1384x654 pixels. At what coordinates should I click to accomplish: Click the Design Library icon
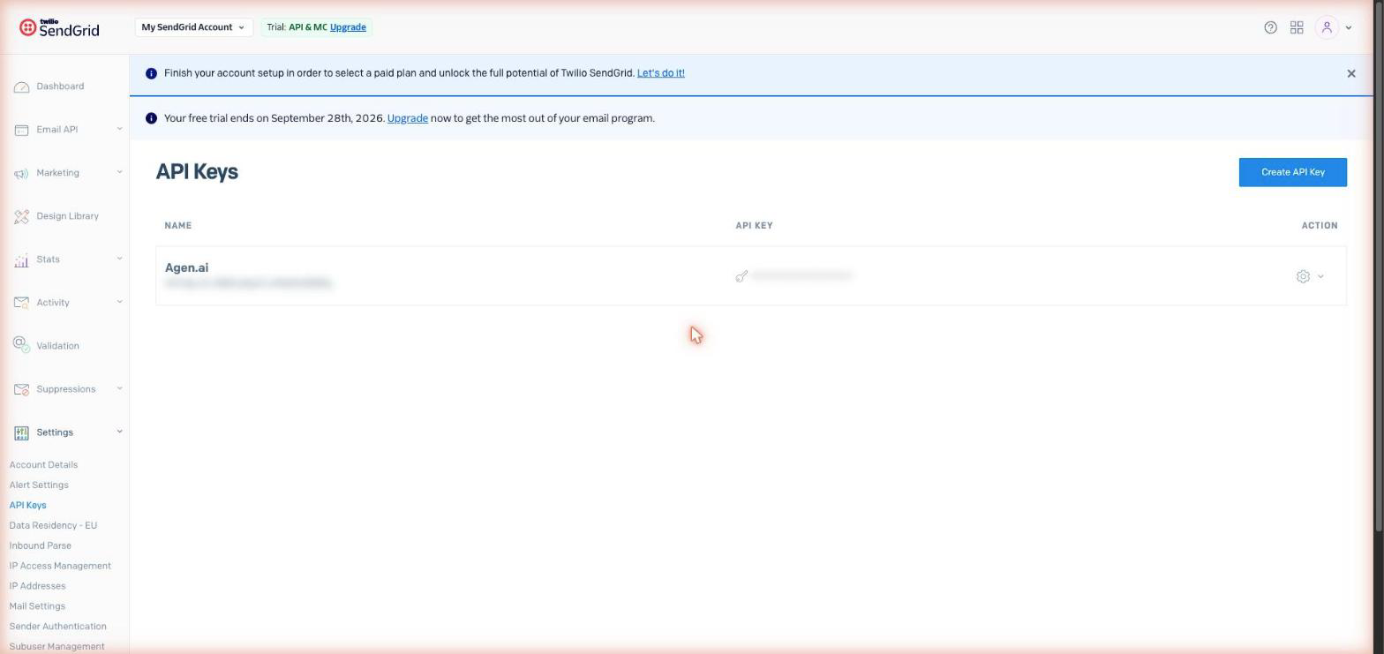tap(22, 216)
